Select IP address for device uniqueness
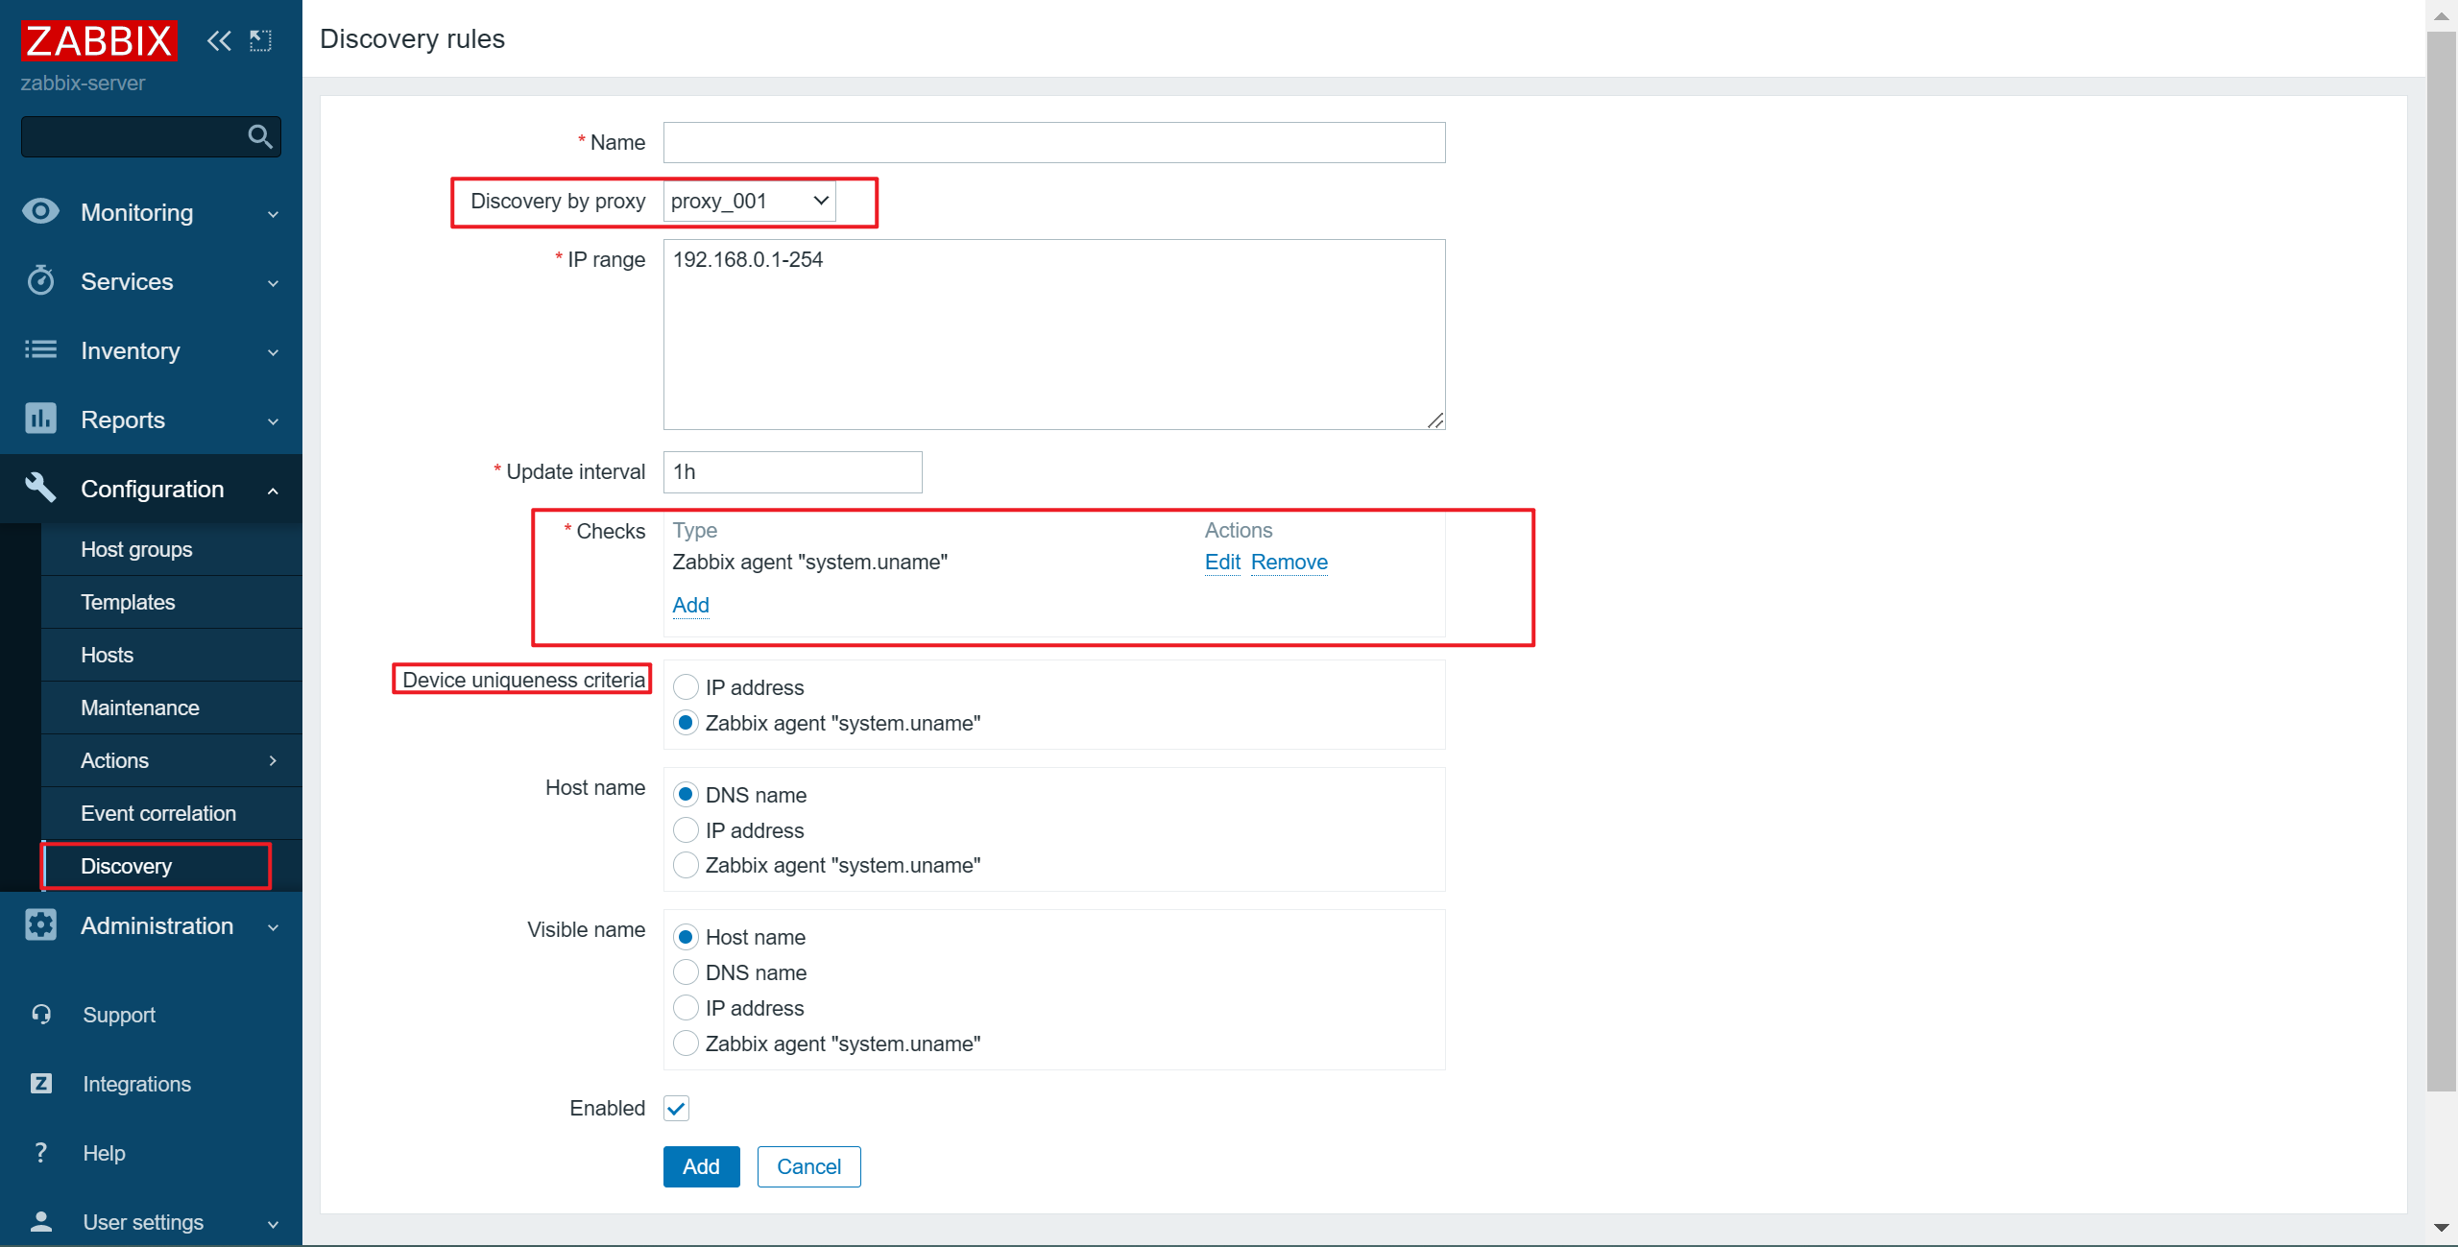 (686, 687)
